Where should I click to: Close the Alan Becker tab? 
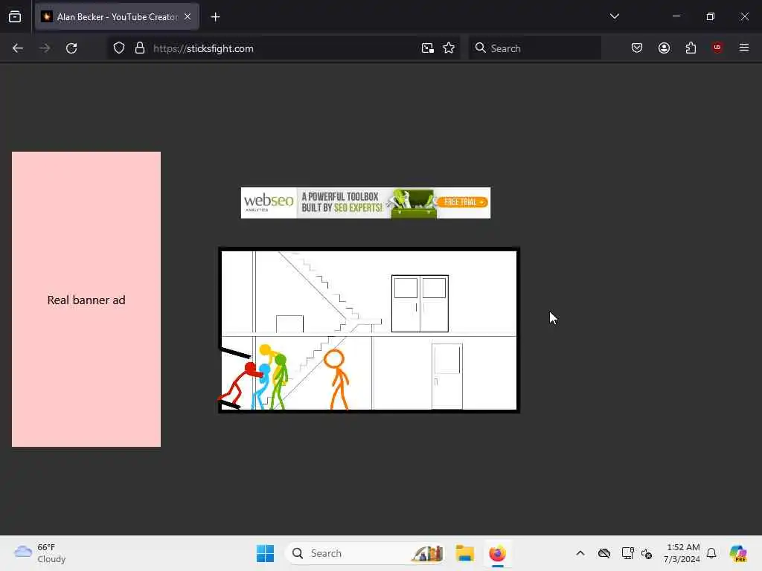click(x=188, y=16)
